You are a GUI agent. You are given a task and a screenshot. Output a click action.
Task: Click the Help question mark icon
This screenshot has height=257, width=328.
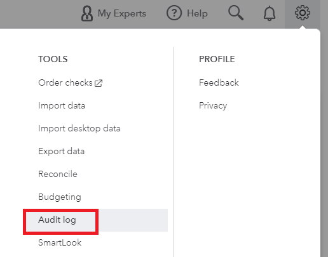click(x=174, y=13)
